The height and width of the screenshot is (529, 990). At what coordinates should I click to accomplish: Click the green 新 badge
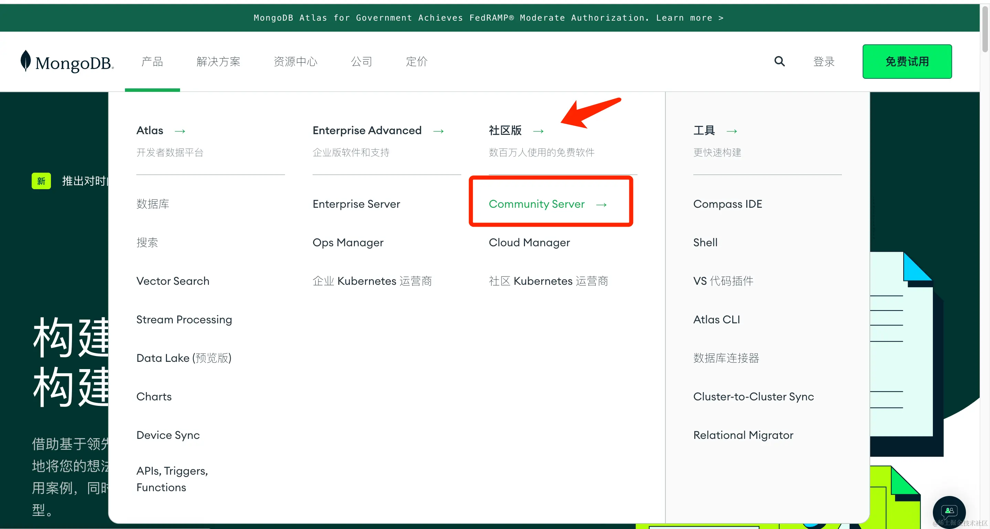pyautogui.click(x=41, y=181)
